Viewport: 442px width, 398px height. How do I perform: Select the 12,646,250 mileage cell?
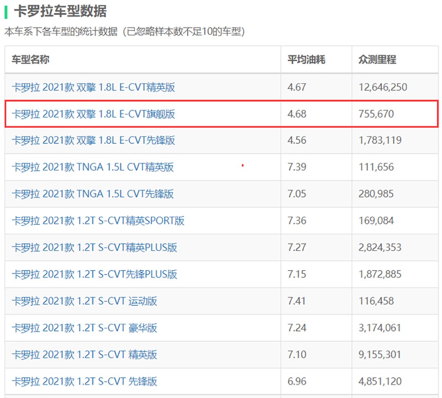click(x=383, y=87)
